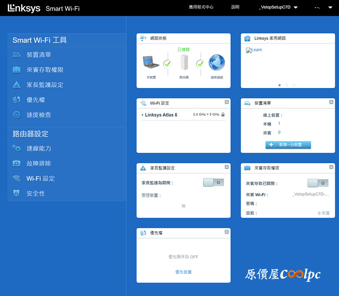Go to 速度檢查 in the sidebar
This screenshot has width=339, height=296.
coord(39,115)
